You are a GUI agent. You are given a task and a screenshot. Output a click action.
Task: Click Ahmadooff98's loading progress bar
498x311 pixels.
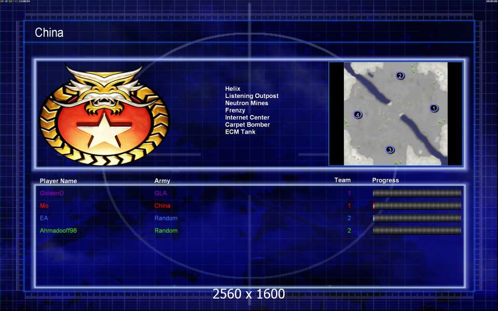[x=417, y=230]
